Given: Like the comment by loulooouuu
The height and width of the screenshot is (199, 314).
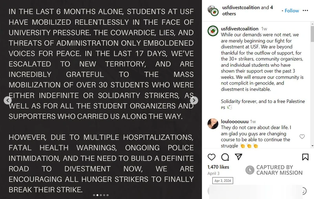Looking at the screenshot, I should (302, 137).
